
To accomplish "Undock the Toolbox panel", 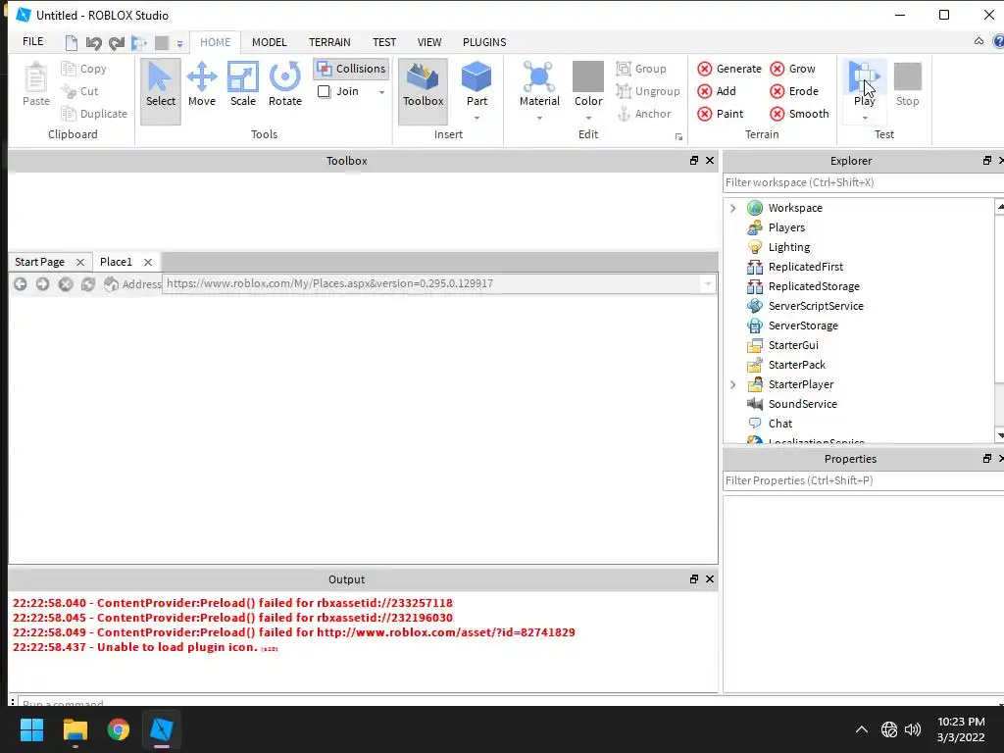I will click(693, 160).
